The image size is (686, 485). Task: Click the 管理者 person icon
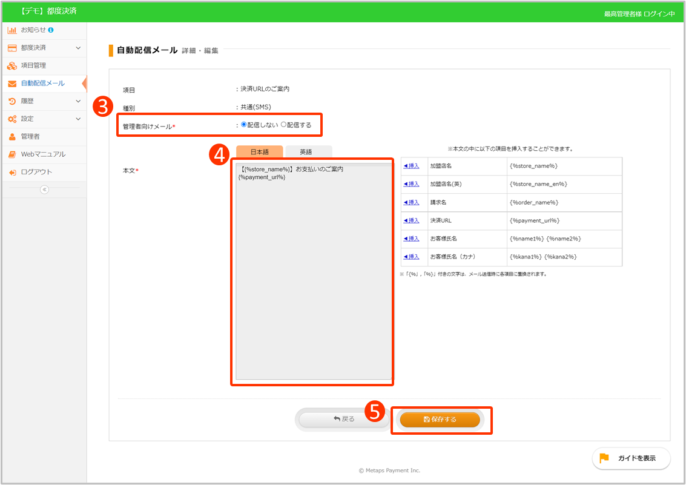click(x=12, y=137)
